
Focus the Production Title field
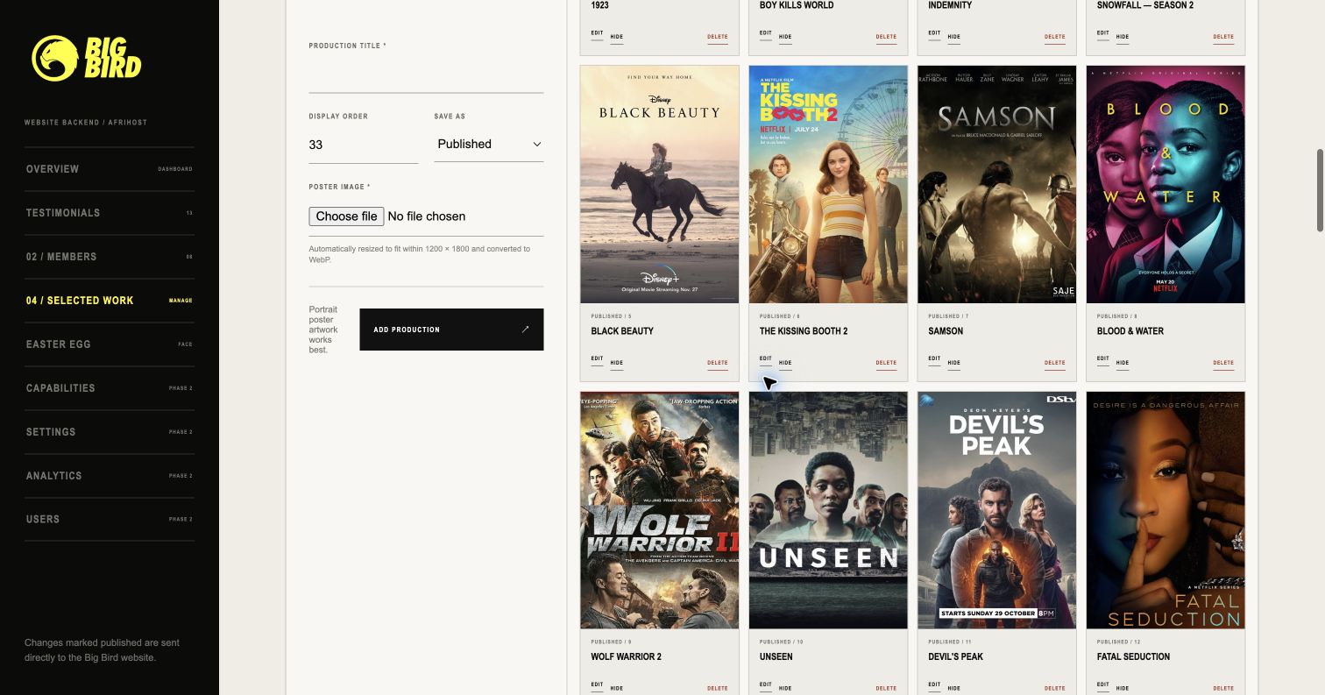426,74
